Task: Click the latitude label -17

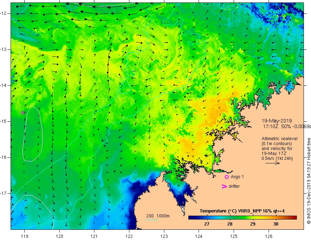Action: tap(4, 193)
